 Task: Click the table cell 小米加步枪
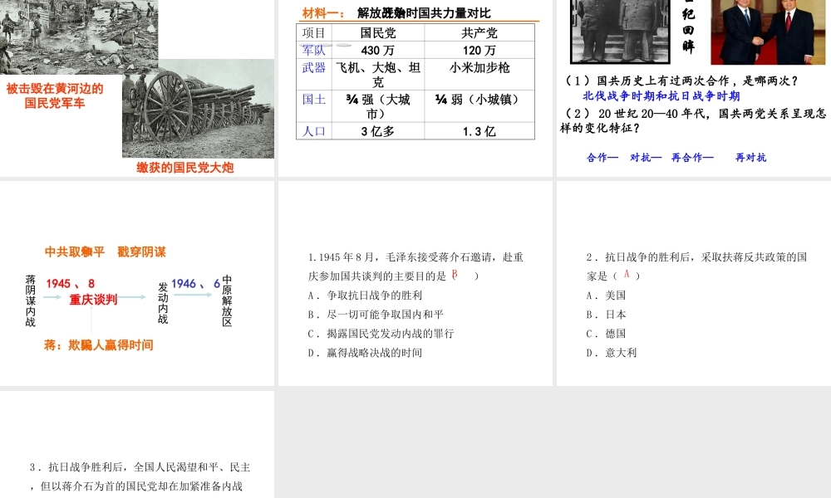479,68
